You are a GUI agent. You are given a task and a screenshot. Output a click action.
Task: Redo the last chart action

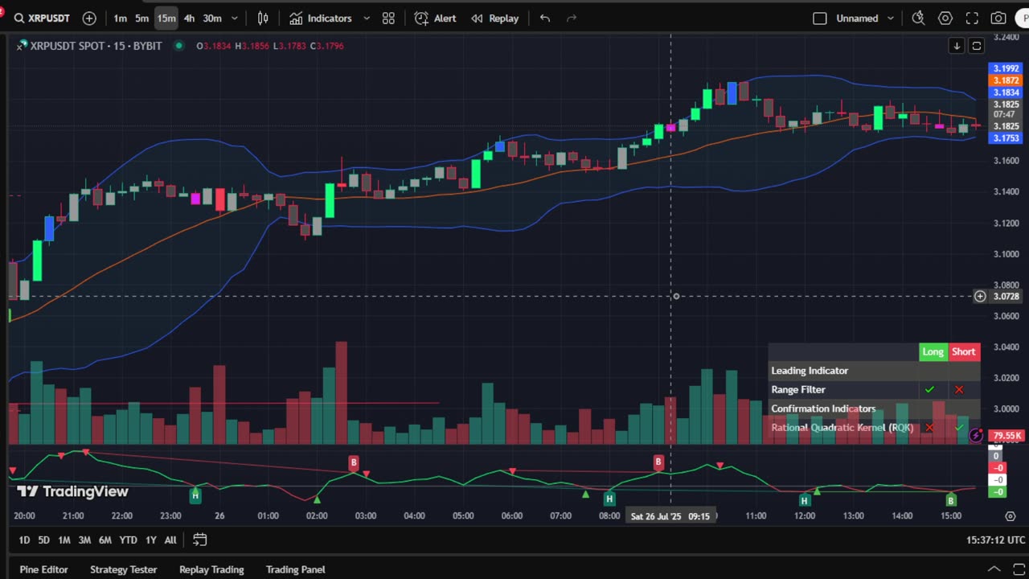[572, 18]
